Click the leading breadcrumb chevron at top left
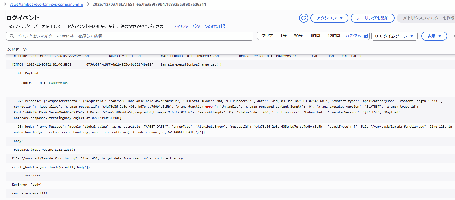This screenshot has width=455, height=200. 5,4
